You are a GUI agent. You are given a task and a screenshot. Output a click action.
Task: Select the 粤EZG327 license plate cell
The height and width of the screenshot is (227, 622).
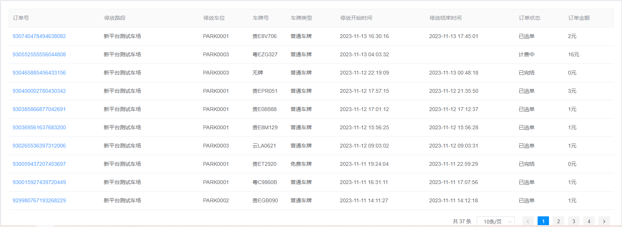tap(265, 54)
